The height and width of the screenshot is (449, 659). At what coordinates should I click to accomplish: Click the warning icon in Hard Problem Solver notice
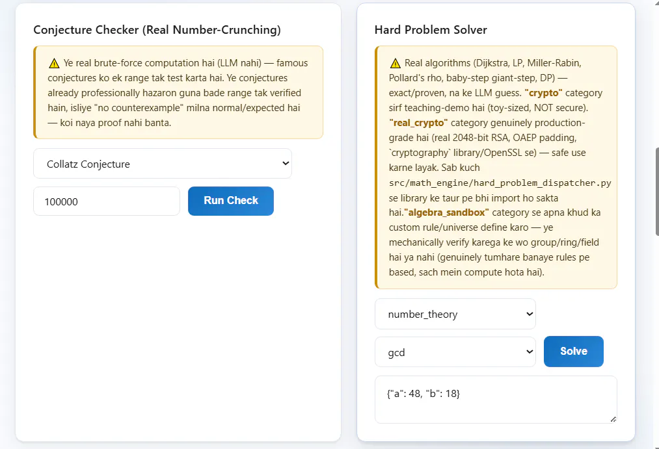(396, 64)
